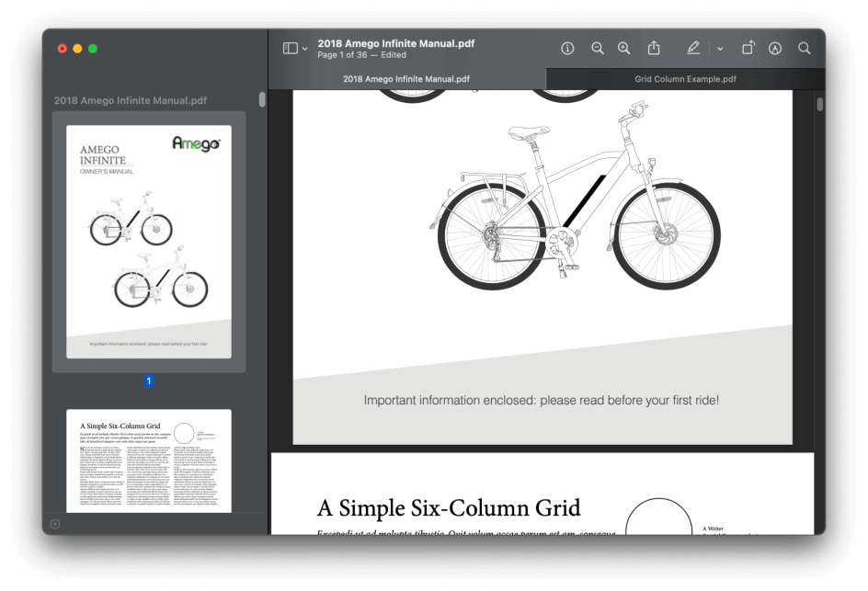Toggle the thumbnail sidebar visibility
Screen dimensions: 868x591
coord(290,46)
